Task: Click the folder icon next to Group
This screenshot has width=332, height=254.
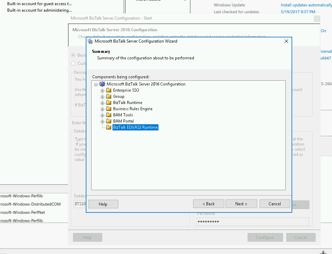Action: coord(109,96)
